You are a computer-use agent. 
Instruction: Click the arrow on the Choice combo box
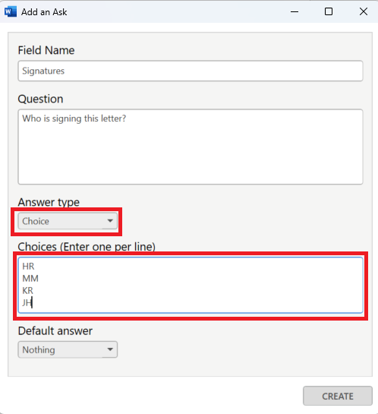(x=110, y=221)
